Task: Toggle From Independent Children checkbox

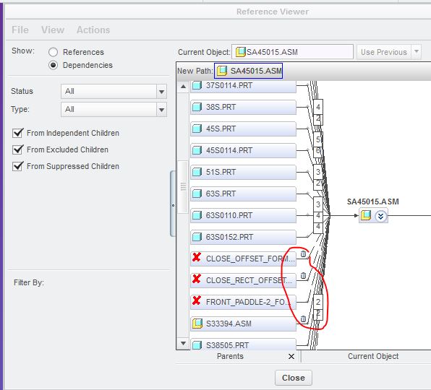Action: click(x=18, y=133)
